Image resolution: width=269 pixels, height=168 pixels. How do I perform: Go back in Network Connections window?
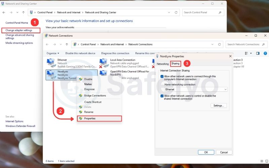click(x=47, y=44)
